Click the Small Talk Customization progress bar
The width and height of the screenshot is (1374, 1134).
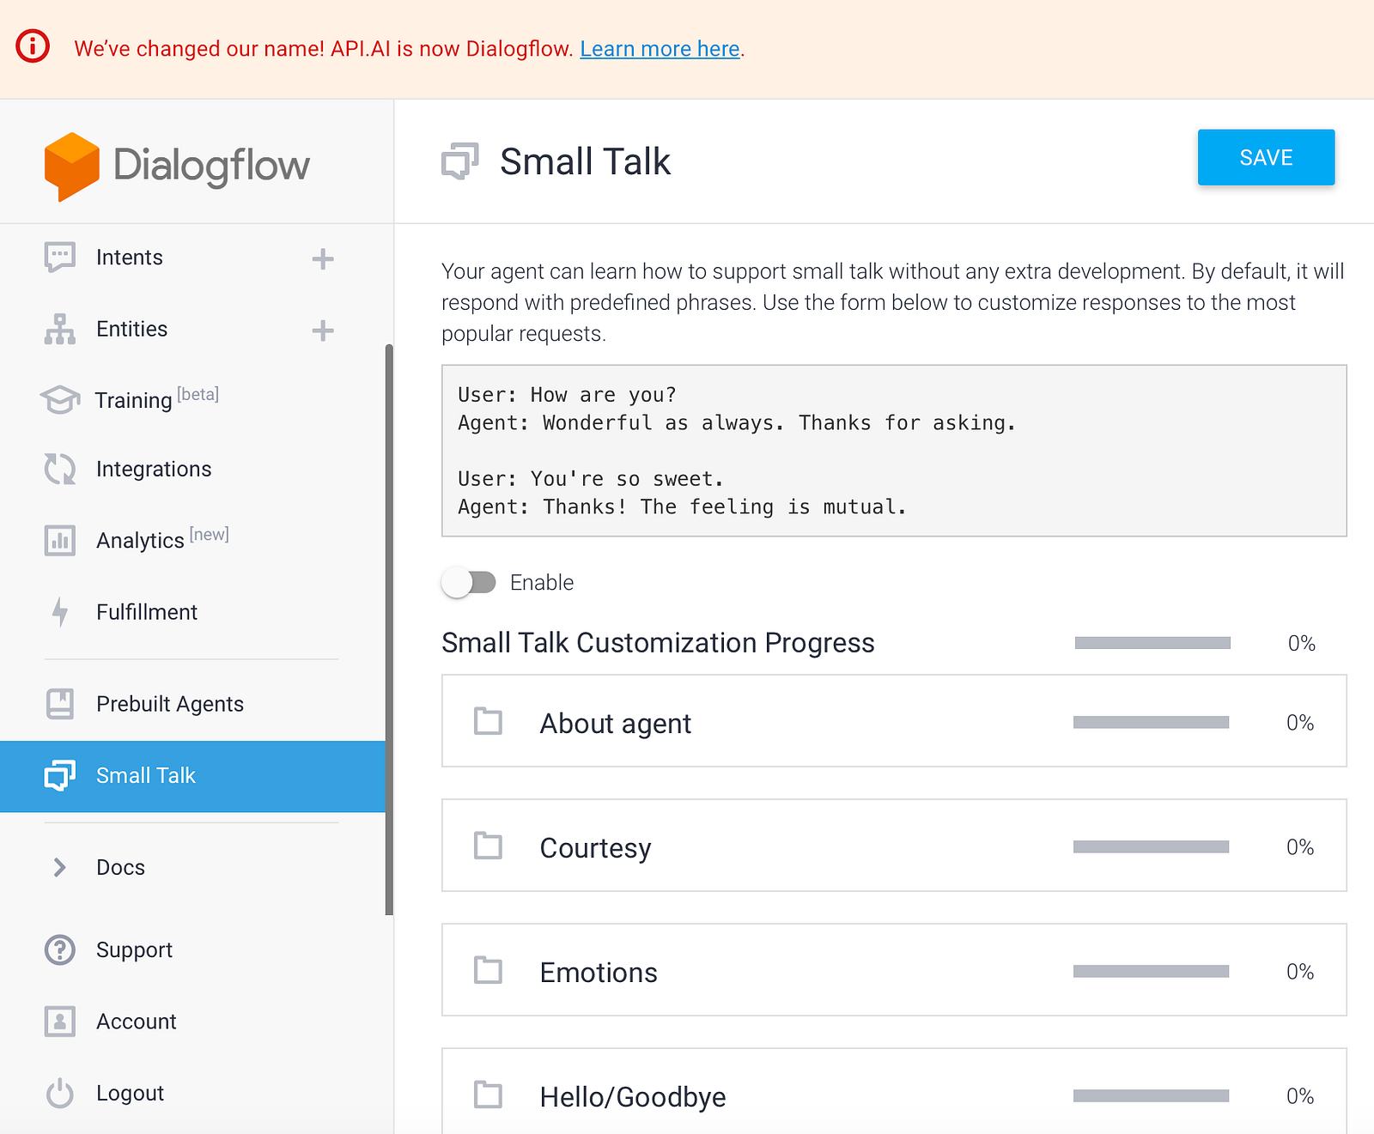[x=1152, y=643]
